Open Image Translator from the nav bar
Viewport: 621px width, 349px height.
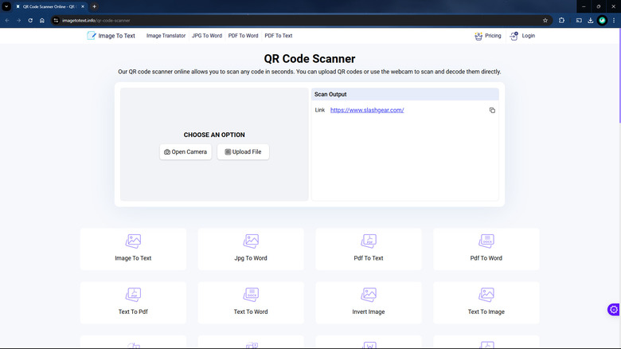[x=166, y=36]
